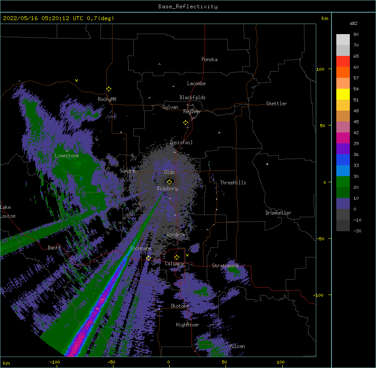
Task: Click the Airdrie city label
Action: 176,235
